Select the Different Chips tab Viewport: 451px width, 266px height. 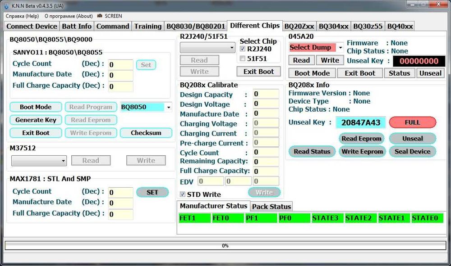point(255,26)
